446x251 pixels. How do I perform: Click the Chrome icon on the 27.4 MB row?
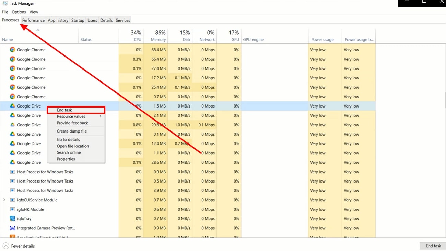pos(12,68)
